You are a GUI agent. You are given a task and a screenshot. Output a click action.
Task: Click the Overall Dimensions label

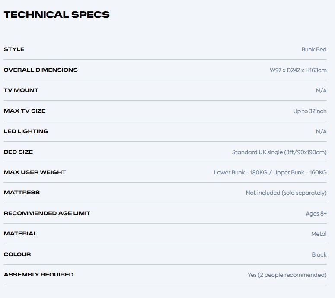click(41, 70)
